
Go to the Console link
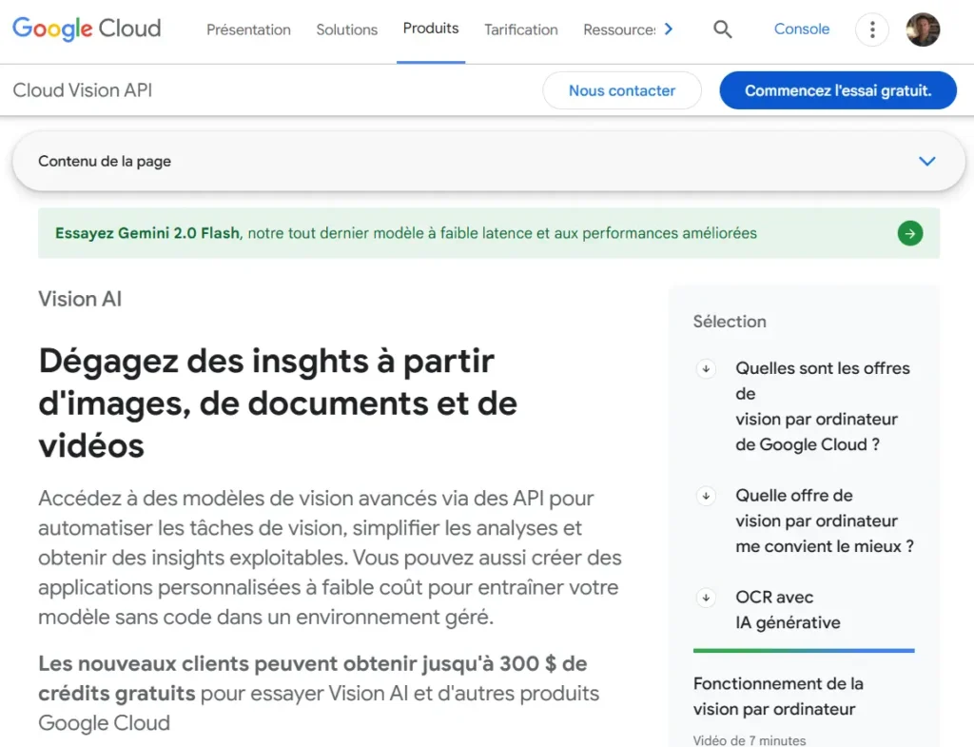coord(801,29)
